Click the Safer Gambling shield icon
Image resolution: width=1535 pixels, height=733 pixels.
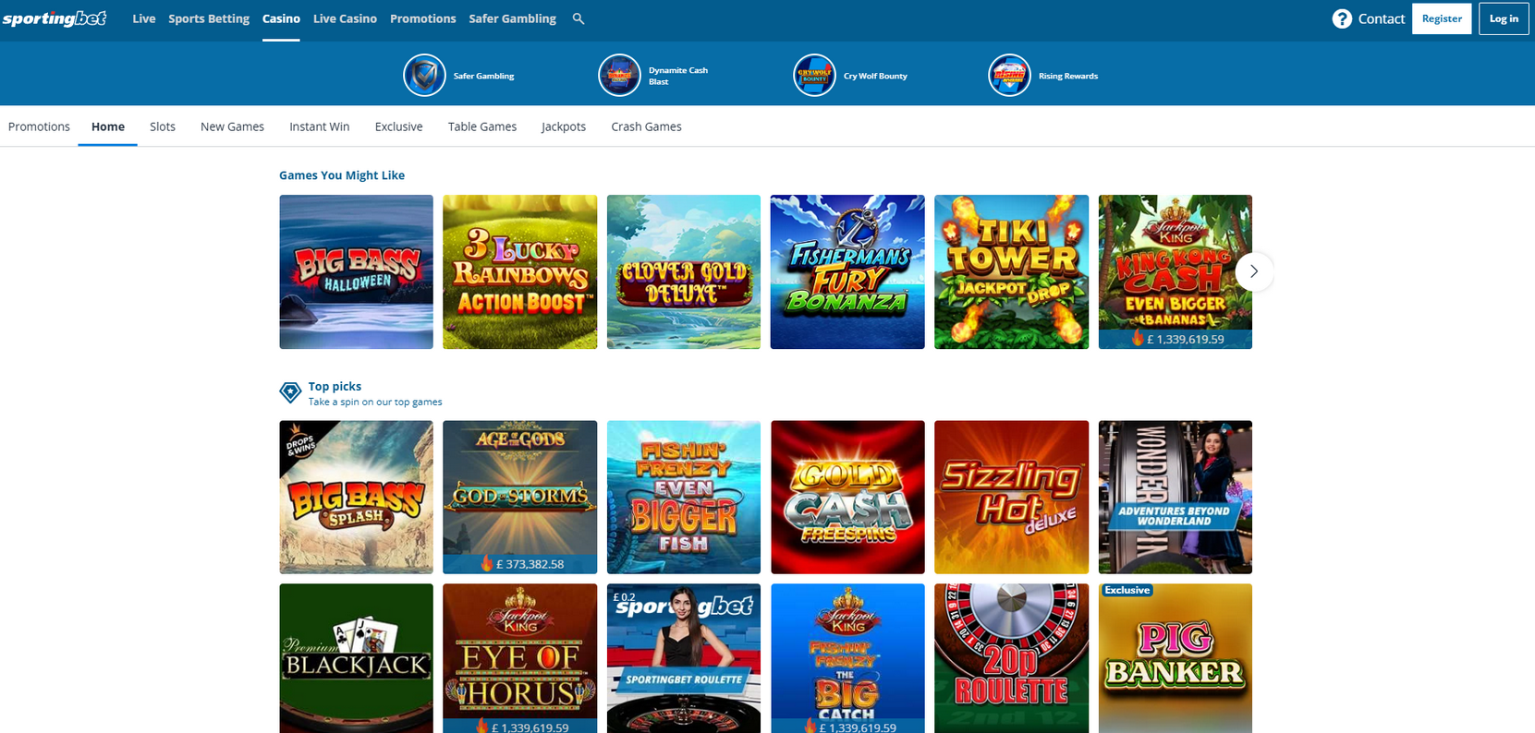424,76
